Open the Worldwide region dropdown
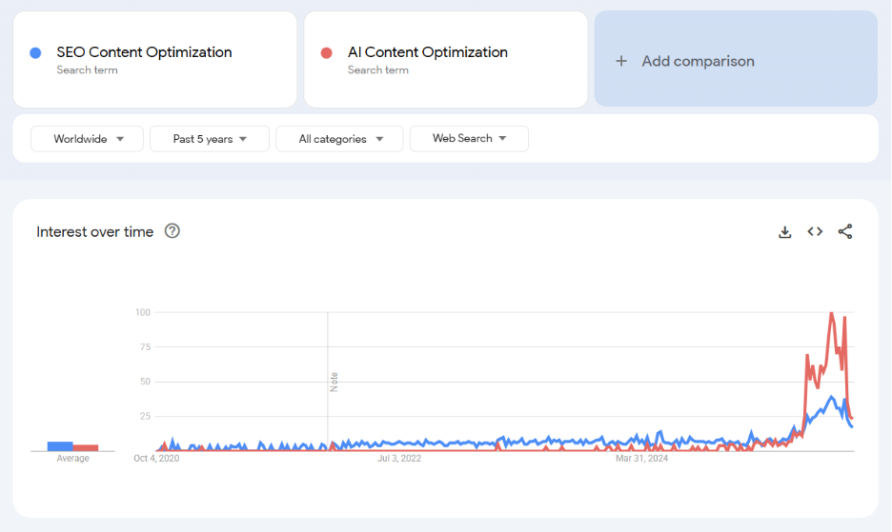892x532 pixels. click(88, 139)
